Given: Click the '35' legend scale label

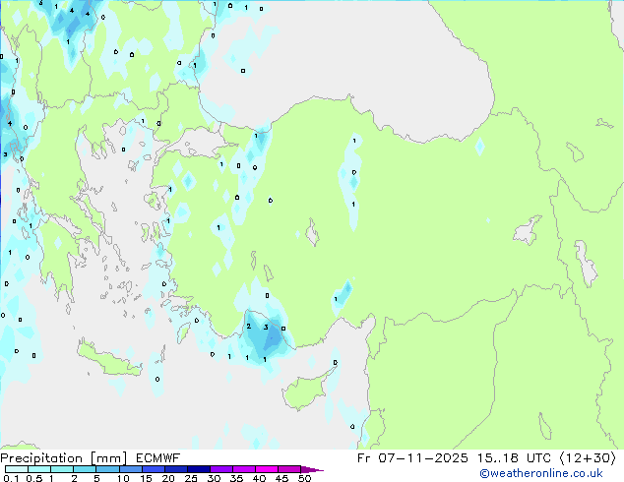Looking at the screenshot, I should (x=236, y=478).
